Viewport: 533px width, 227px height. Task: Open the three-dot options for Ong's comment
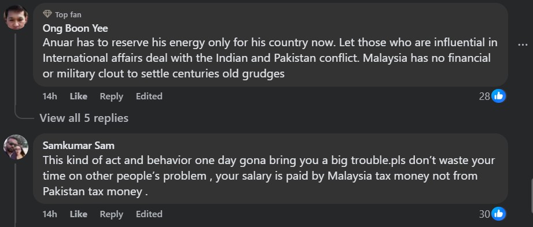523,44
